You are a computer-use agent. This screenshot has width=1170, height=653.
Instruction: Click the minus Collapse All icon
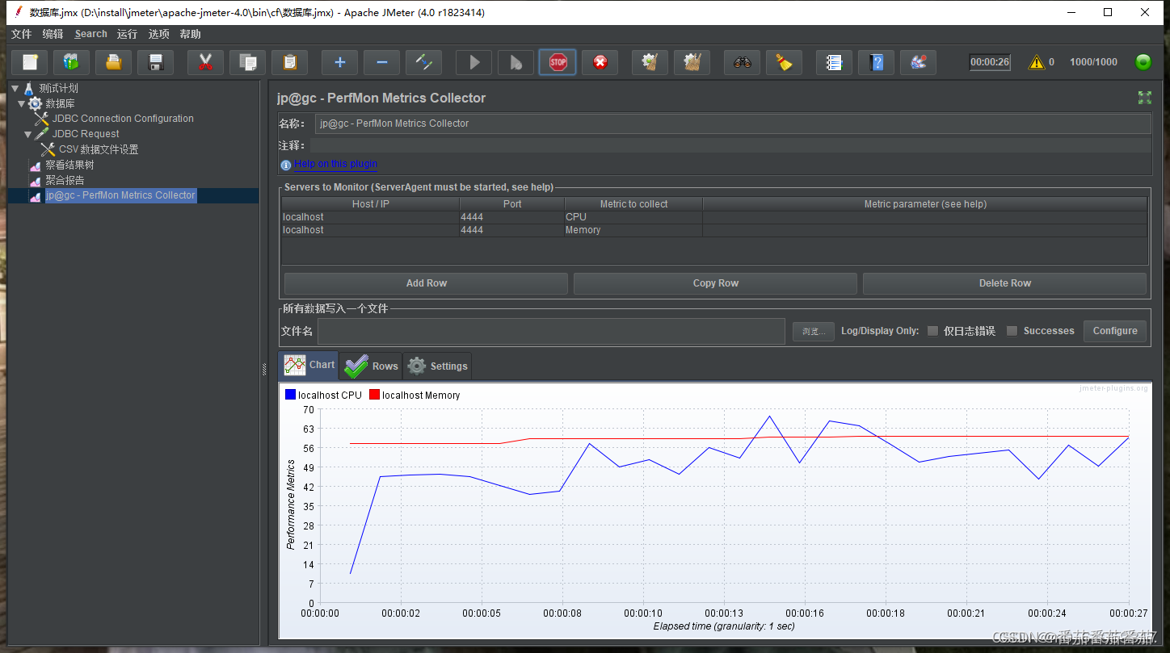point(382,62)
